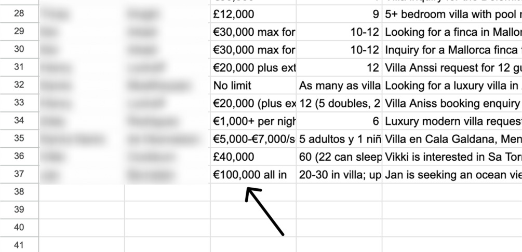This screenshot has height=252, width=522.
Task: Click the 'Villa Anssi request' cell
Action: click(x=452, y=67)
